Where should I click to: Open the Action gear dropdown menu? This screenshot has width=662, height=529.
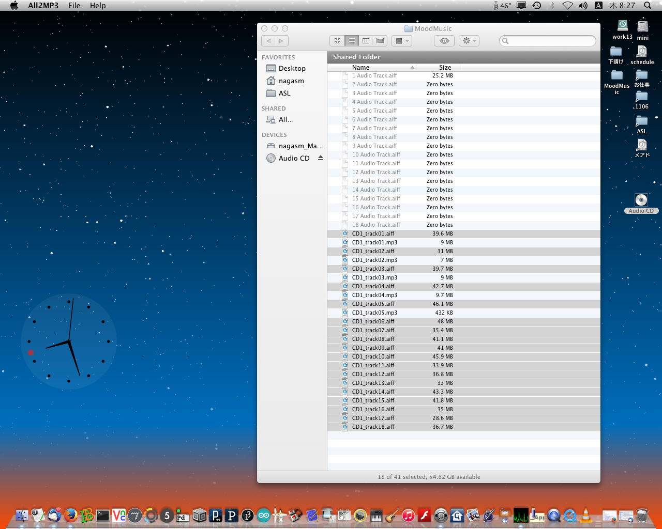click(x=469, y=41)
